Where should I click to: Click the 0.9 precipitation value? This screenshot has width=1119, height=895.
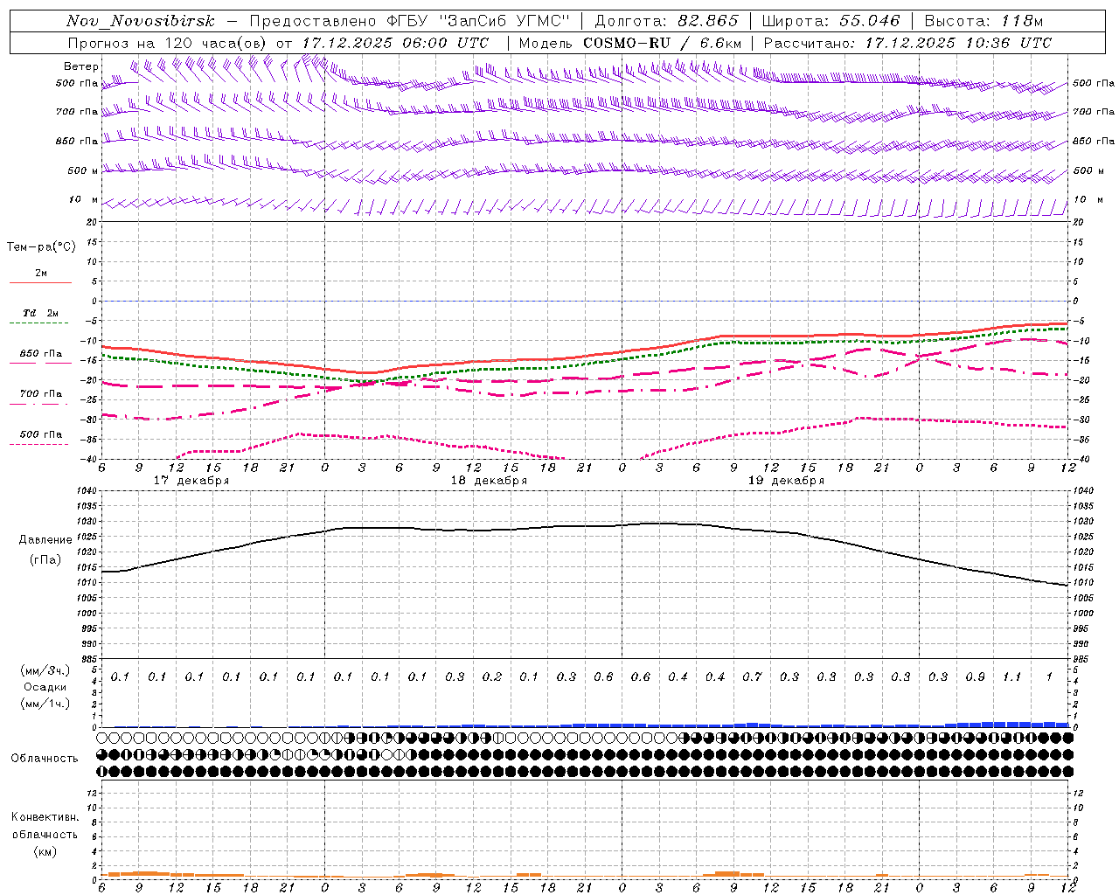975,677
